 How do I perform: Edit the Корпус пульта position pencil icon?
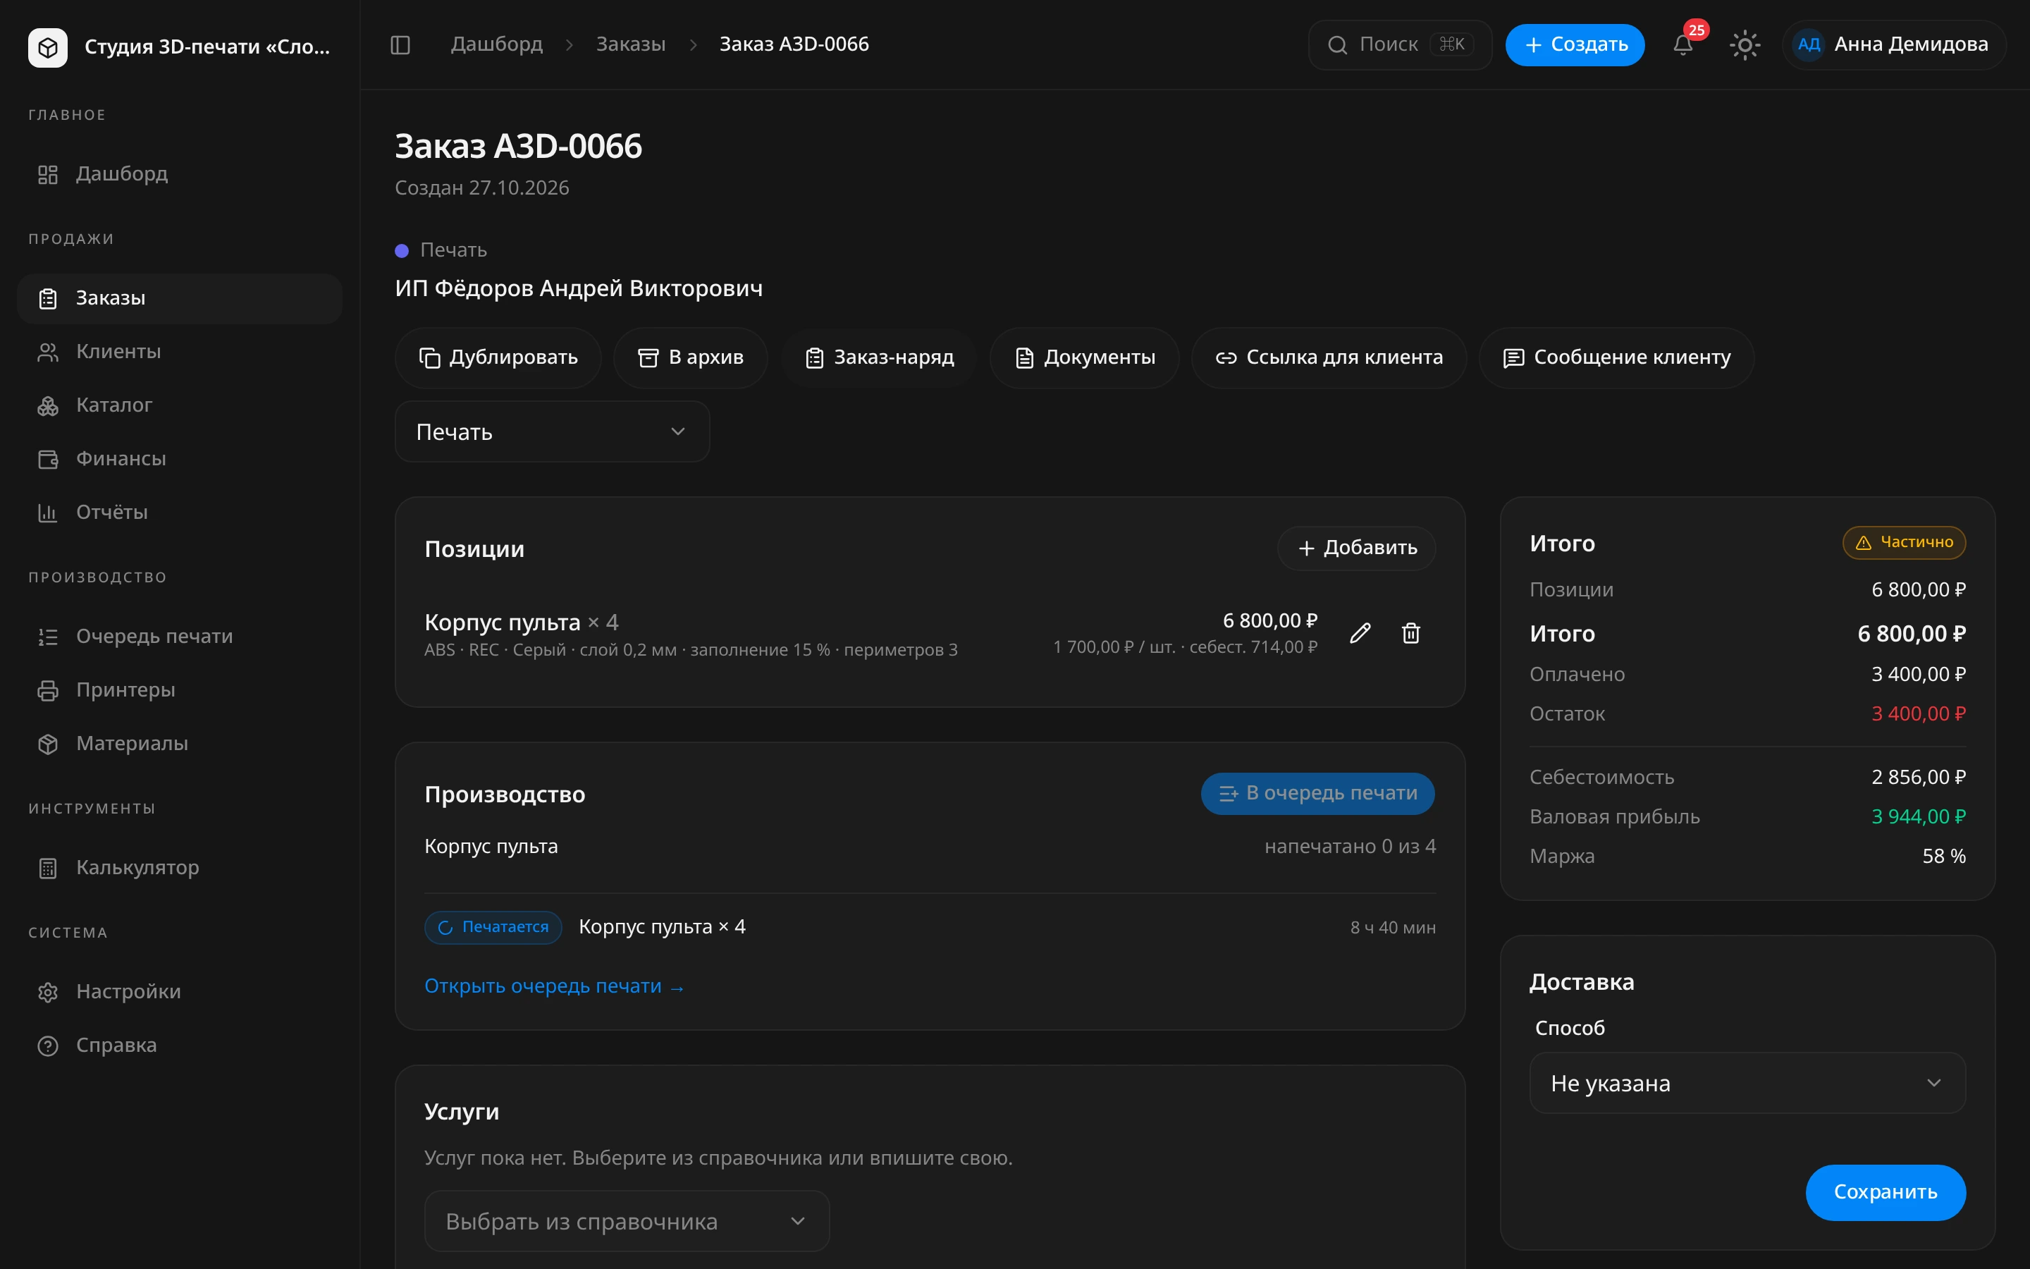(1360, 633)
